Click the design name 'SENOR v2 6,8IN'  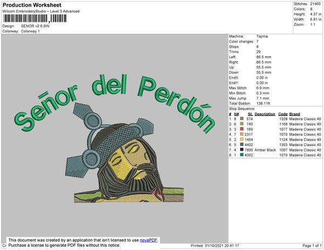pos(35,26)
